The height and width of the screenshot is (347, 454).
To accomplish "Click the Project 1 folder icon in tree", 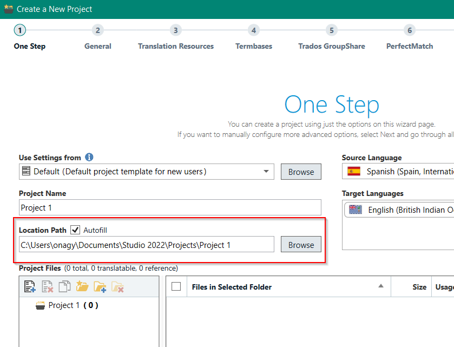I will coord(40,305).
